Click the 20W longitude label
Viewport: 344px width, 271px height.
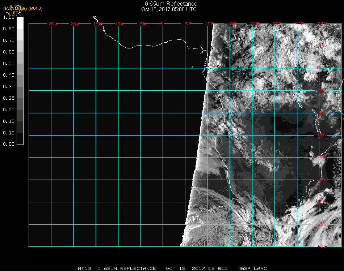click(75, 24)
